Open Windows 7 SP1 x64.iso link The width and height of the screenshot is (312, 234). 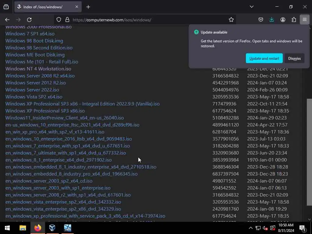(x=30, y=34)
